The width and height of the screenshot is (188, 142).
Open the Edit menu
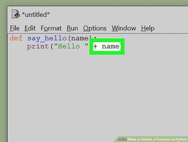pos(30,28)
